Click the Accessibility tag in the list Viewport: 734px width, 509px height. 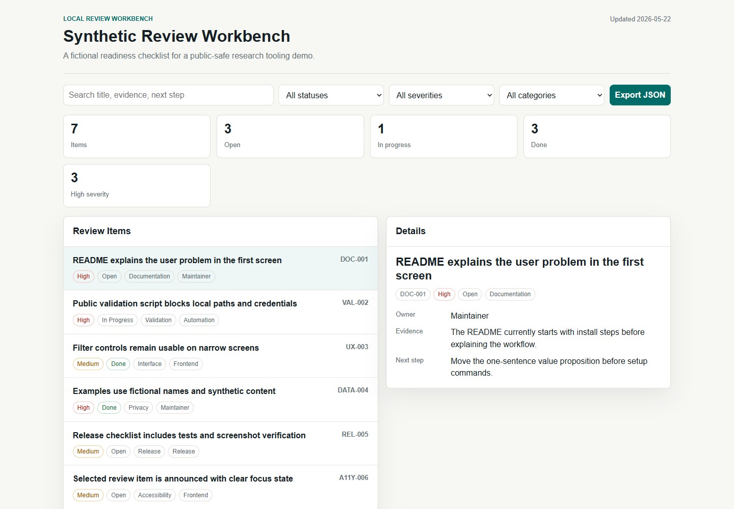[x=154, y=495]
